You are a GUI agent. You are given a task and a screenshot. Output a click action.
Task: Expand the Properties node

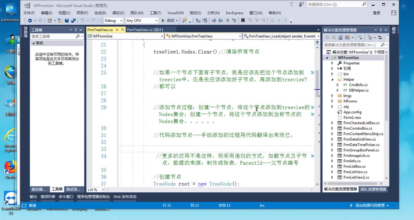332,63
